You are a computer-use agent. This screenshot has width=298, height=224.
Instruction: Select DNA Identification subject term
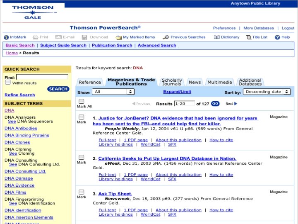(x=23, y=210)
